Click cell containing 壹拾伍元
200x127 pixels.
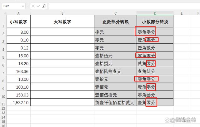point(116,56)
